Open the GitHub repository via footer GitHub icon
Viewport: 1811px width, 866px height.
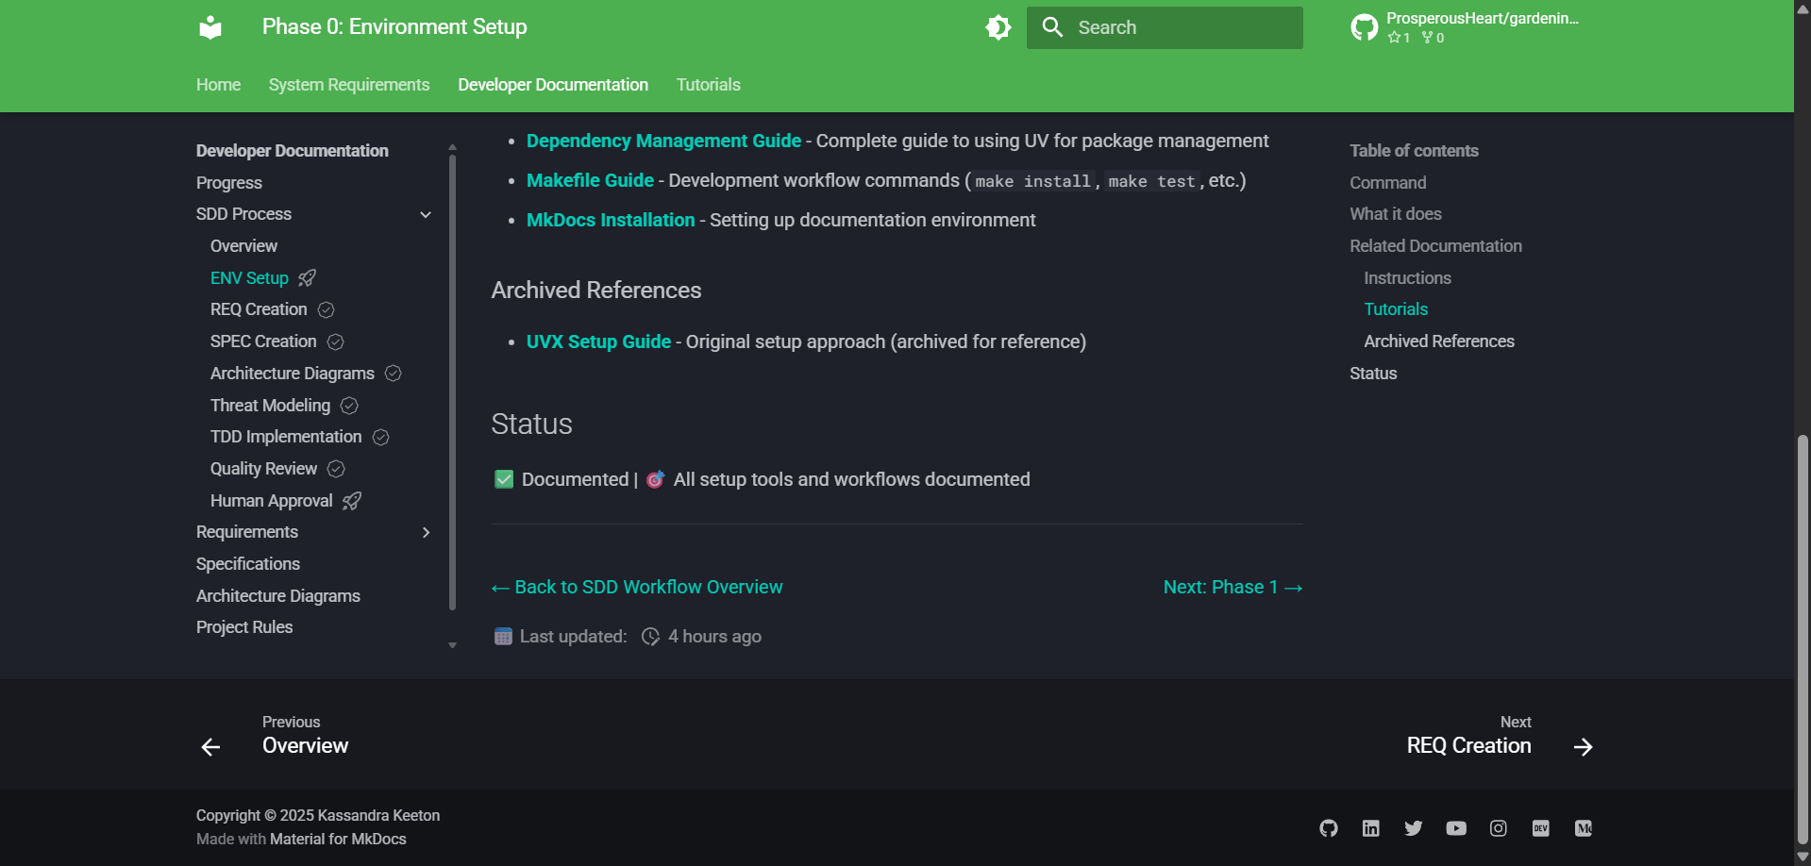point(1328,827)
